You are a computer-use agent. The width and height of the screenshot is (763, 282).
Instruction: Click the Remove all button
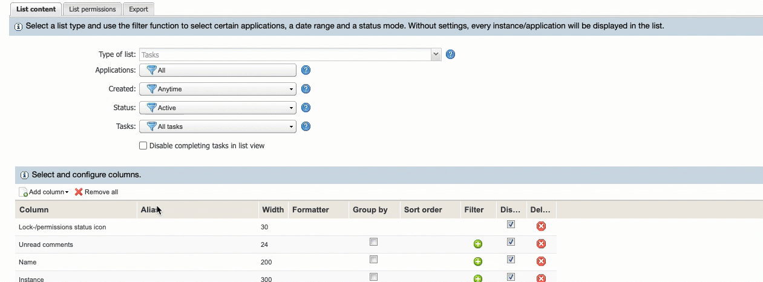pos(97,192)
